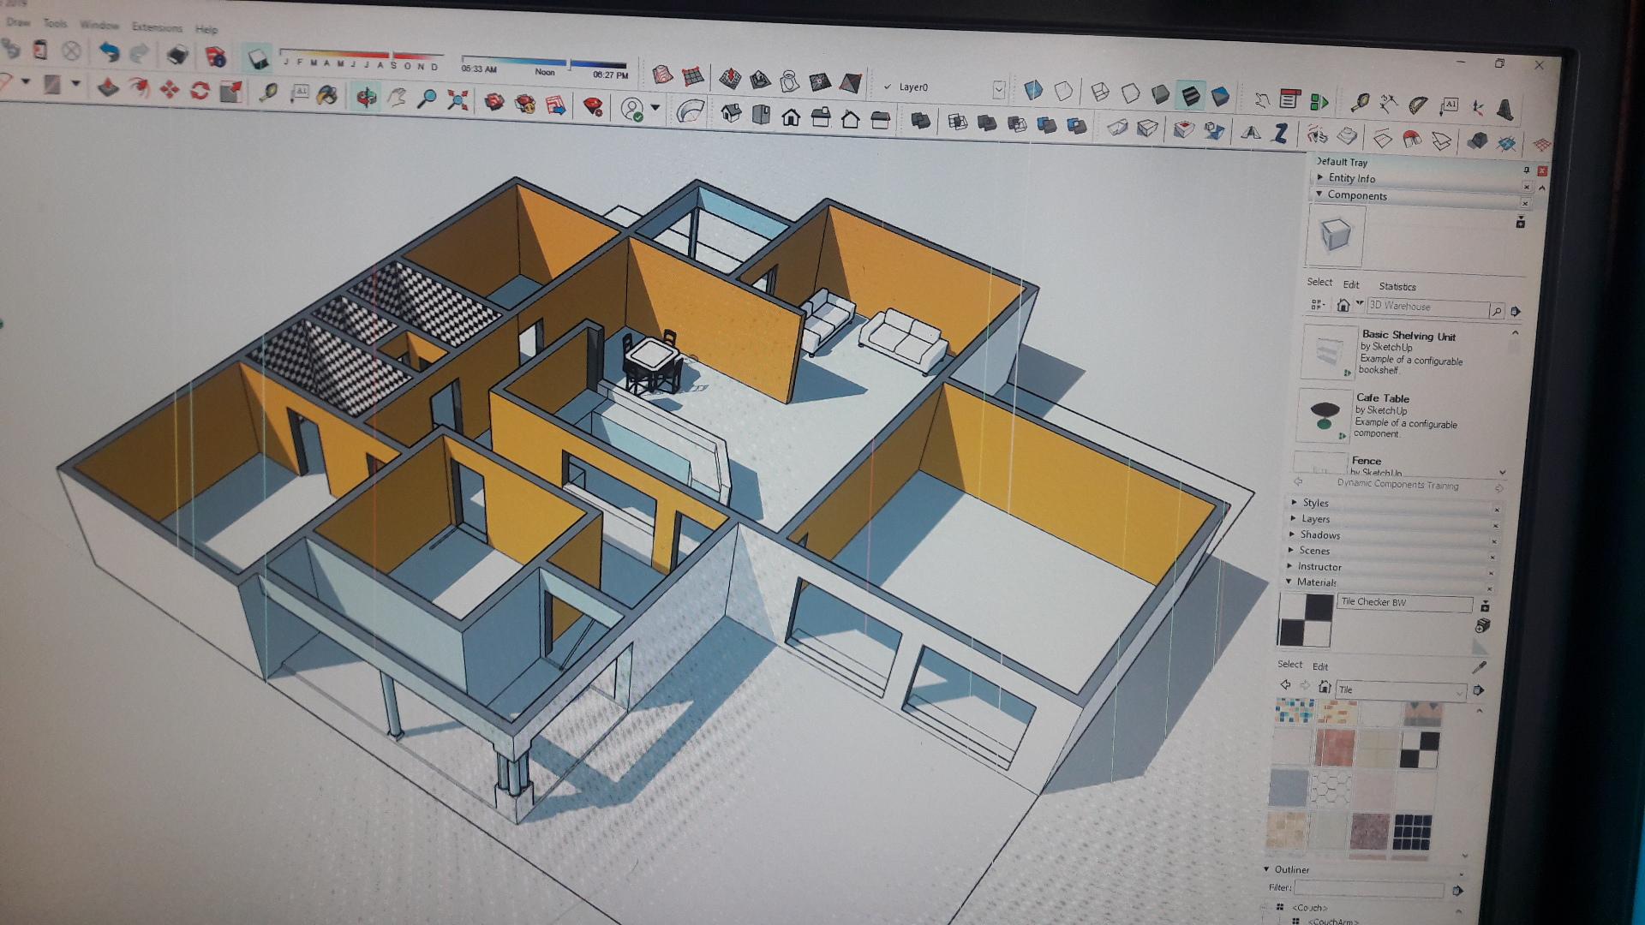Select the Paint Bucket tool
Screen dimensions: 1645x925
pos(326,94)
